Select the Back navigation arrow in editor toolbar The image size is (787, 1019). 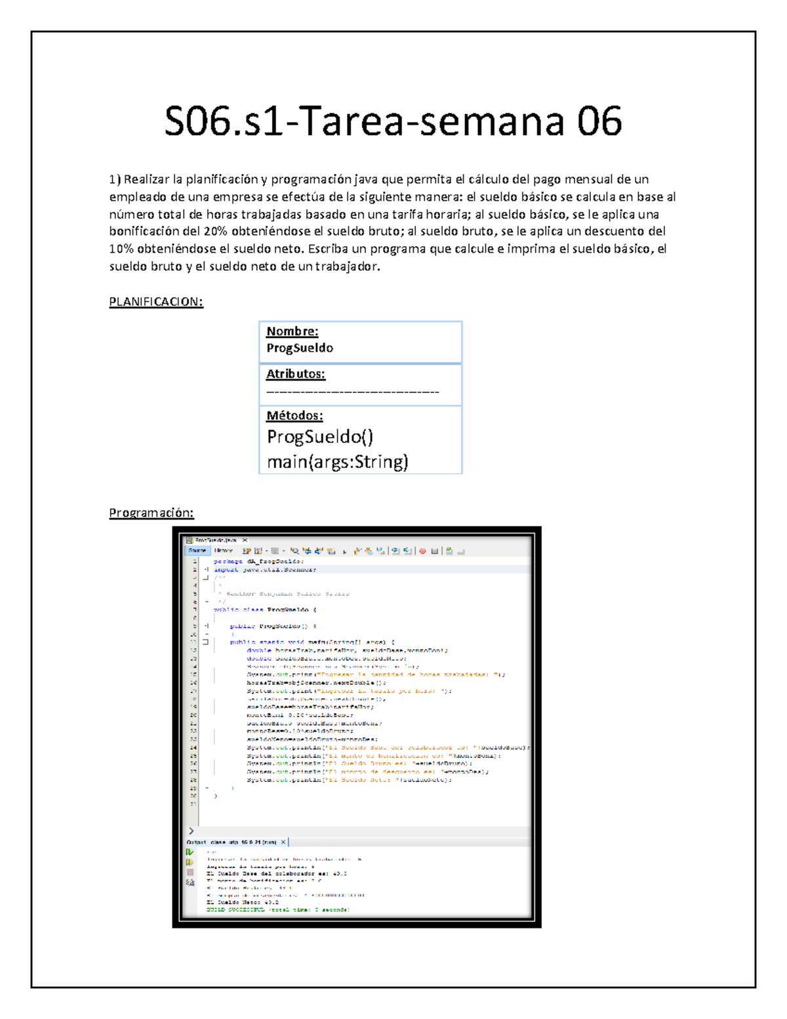[258, 551]
